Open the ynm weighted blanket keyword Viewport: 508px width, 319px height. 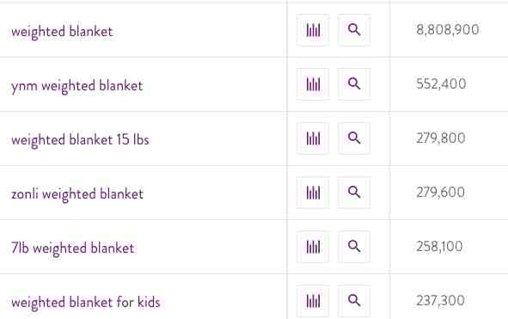pyautogui.click(x=77, y=86)
